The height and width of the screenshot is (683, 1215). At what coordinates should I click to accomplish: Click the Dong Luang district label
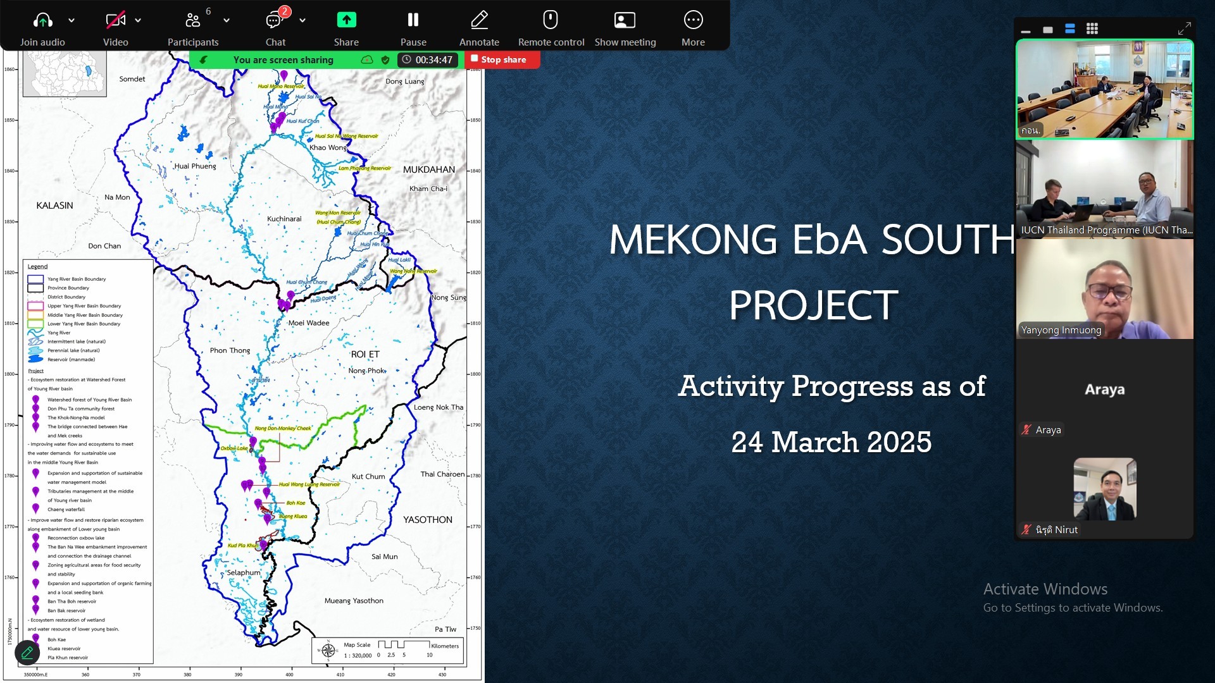(x=405, y=82)
